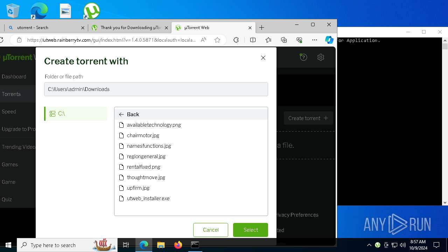This screenshot has height=252, width=448.
Task: Open uTorrent help question mark icon
Action: point(303,57)
